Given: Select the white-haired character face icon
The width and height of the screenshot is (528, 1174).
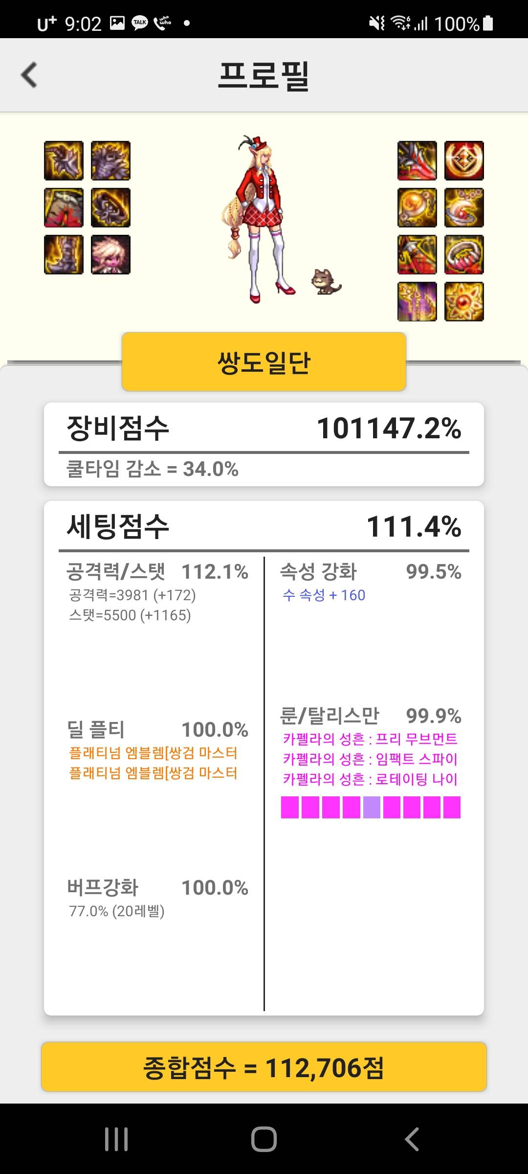Looking at the screenshot, I should [110, 254].
